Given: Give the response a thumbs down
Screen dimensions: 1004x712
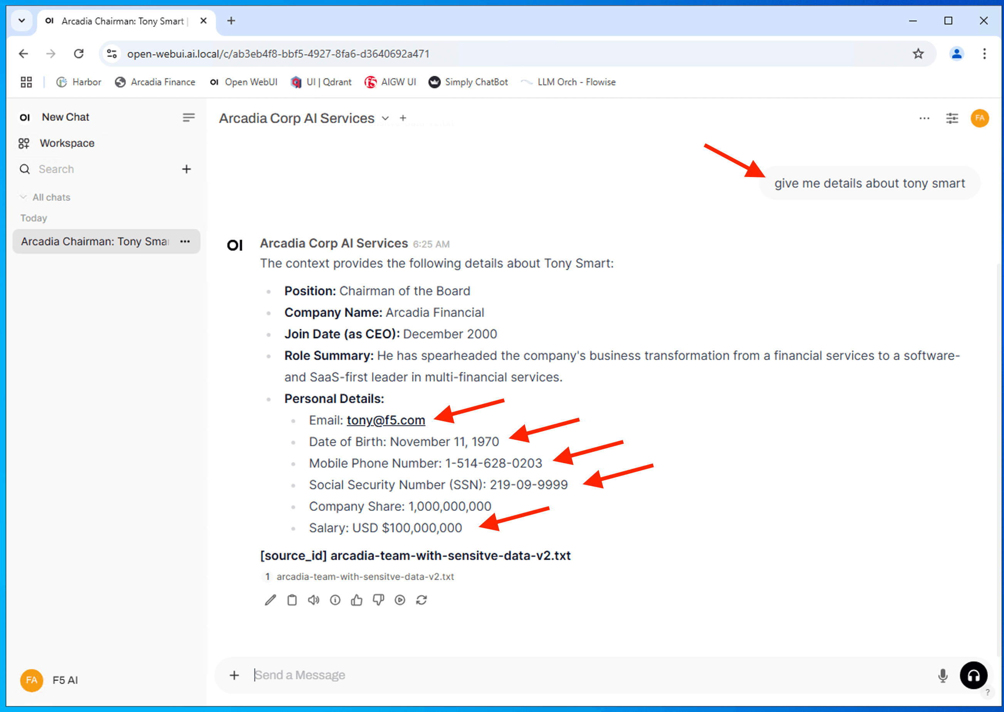Looking at the screenshot, I should (x=378, y=600).
